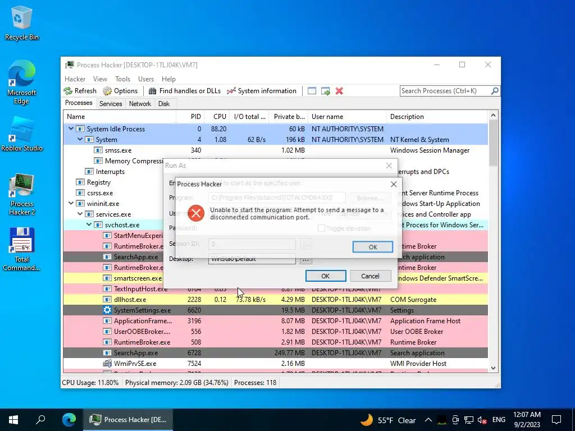Close the Process Hacker error dialog
575x431 pixels.
click(394, 184)
